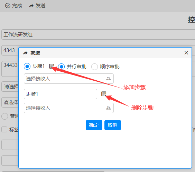The width and height of the screenshot is (195, 172).
Task: Select the 步骤1 radio button
Action: coord(27,66)
